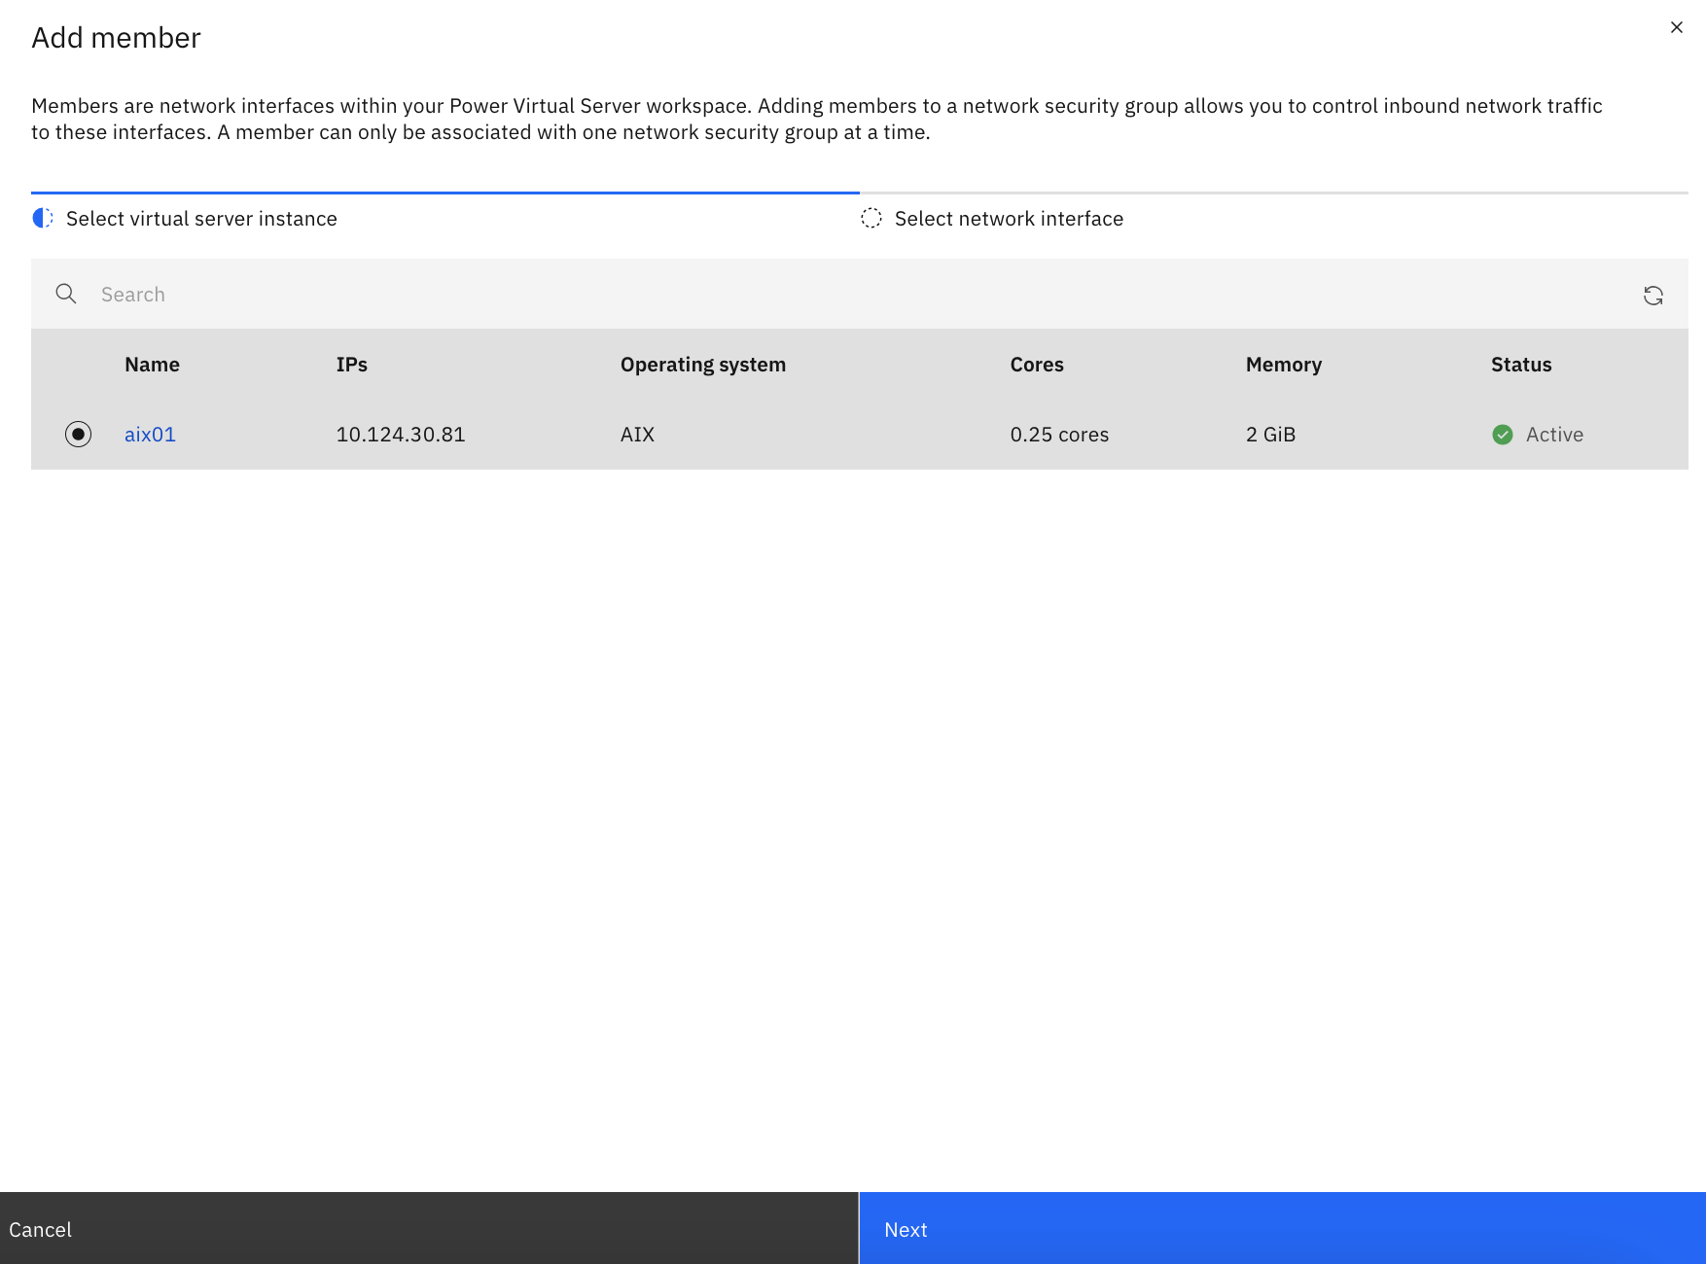Viewport: 1706px width, 1264px height.
Task: Click the Operating system column header
Action: coord(703,365)
